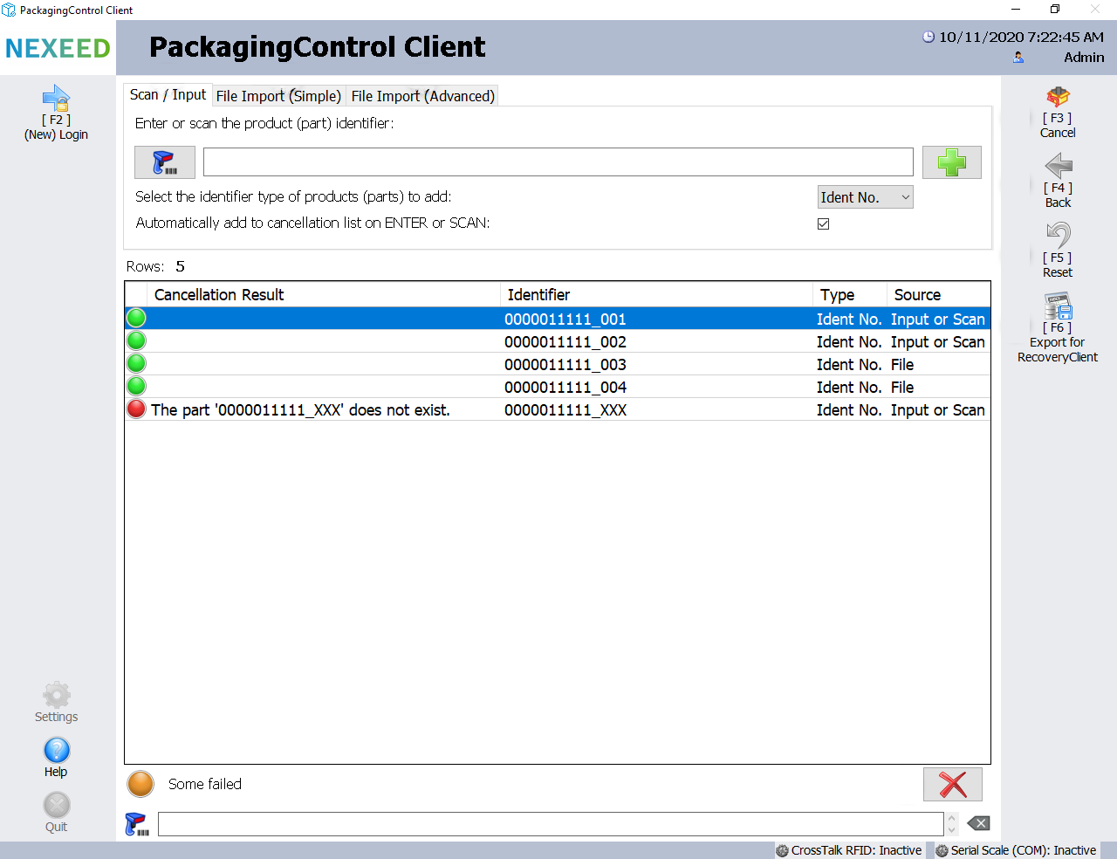Click the green plus add button
This screenshot has width=1117, height=859.
coord(951,162)
